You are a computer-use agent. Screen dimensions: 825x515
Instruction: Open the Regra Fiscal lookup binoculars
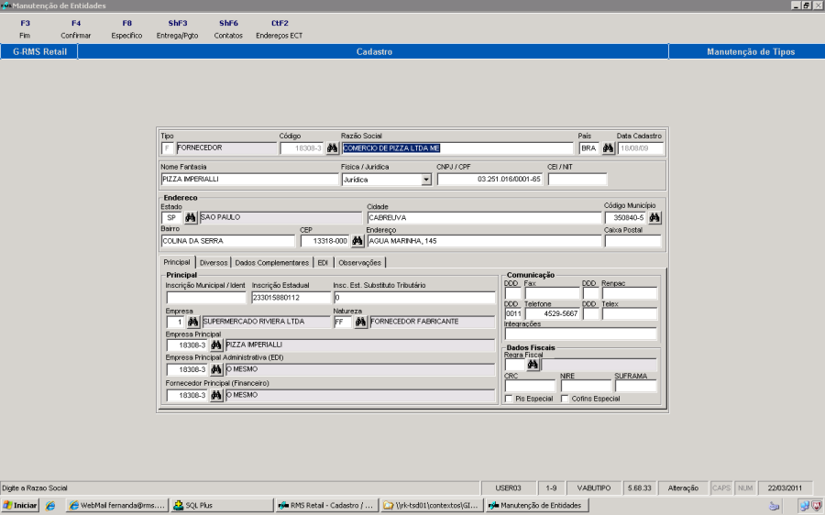pyautogui.click(x=532, y=365)
